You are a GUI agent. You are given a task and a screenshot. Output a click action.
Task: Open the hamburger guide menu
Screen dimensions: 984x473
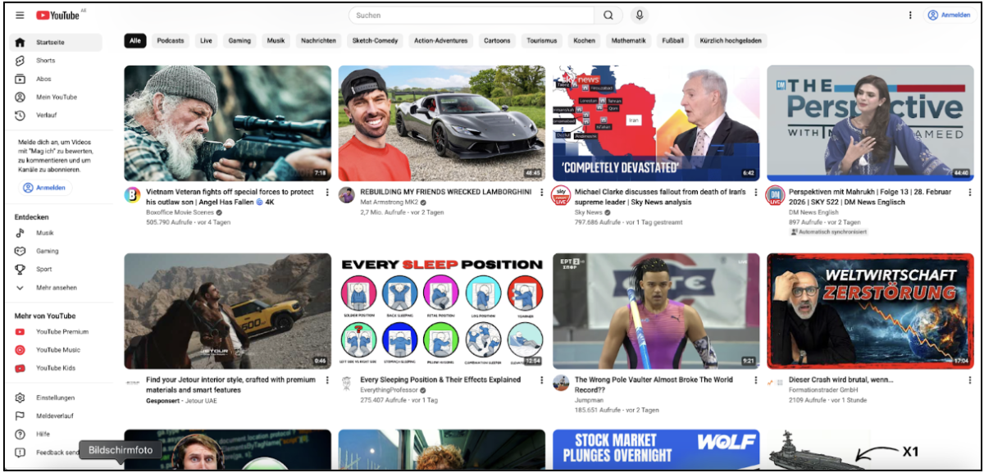[x=20, y=15]
